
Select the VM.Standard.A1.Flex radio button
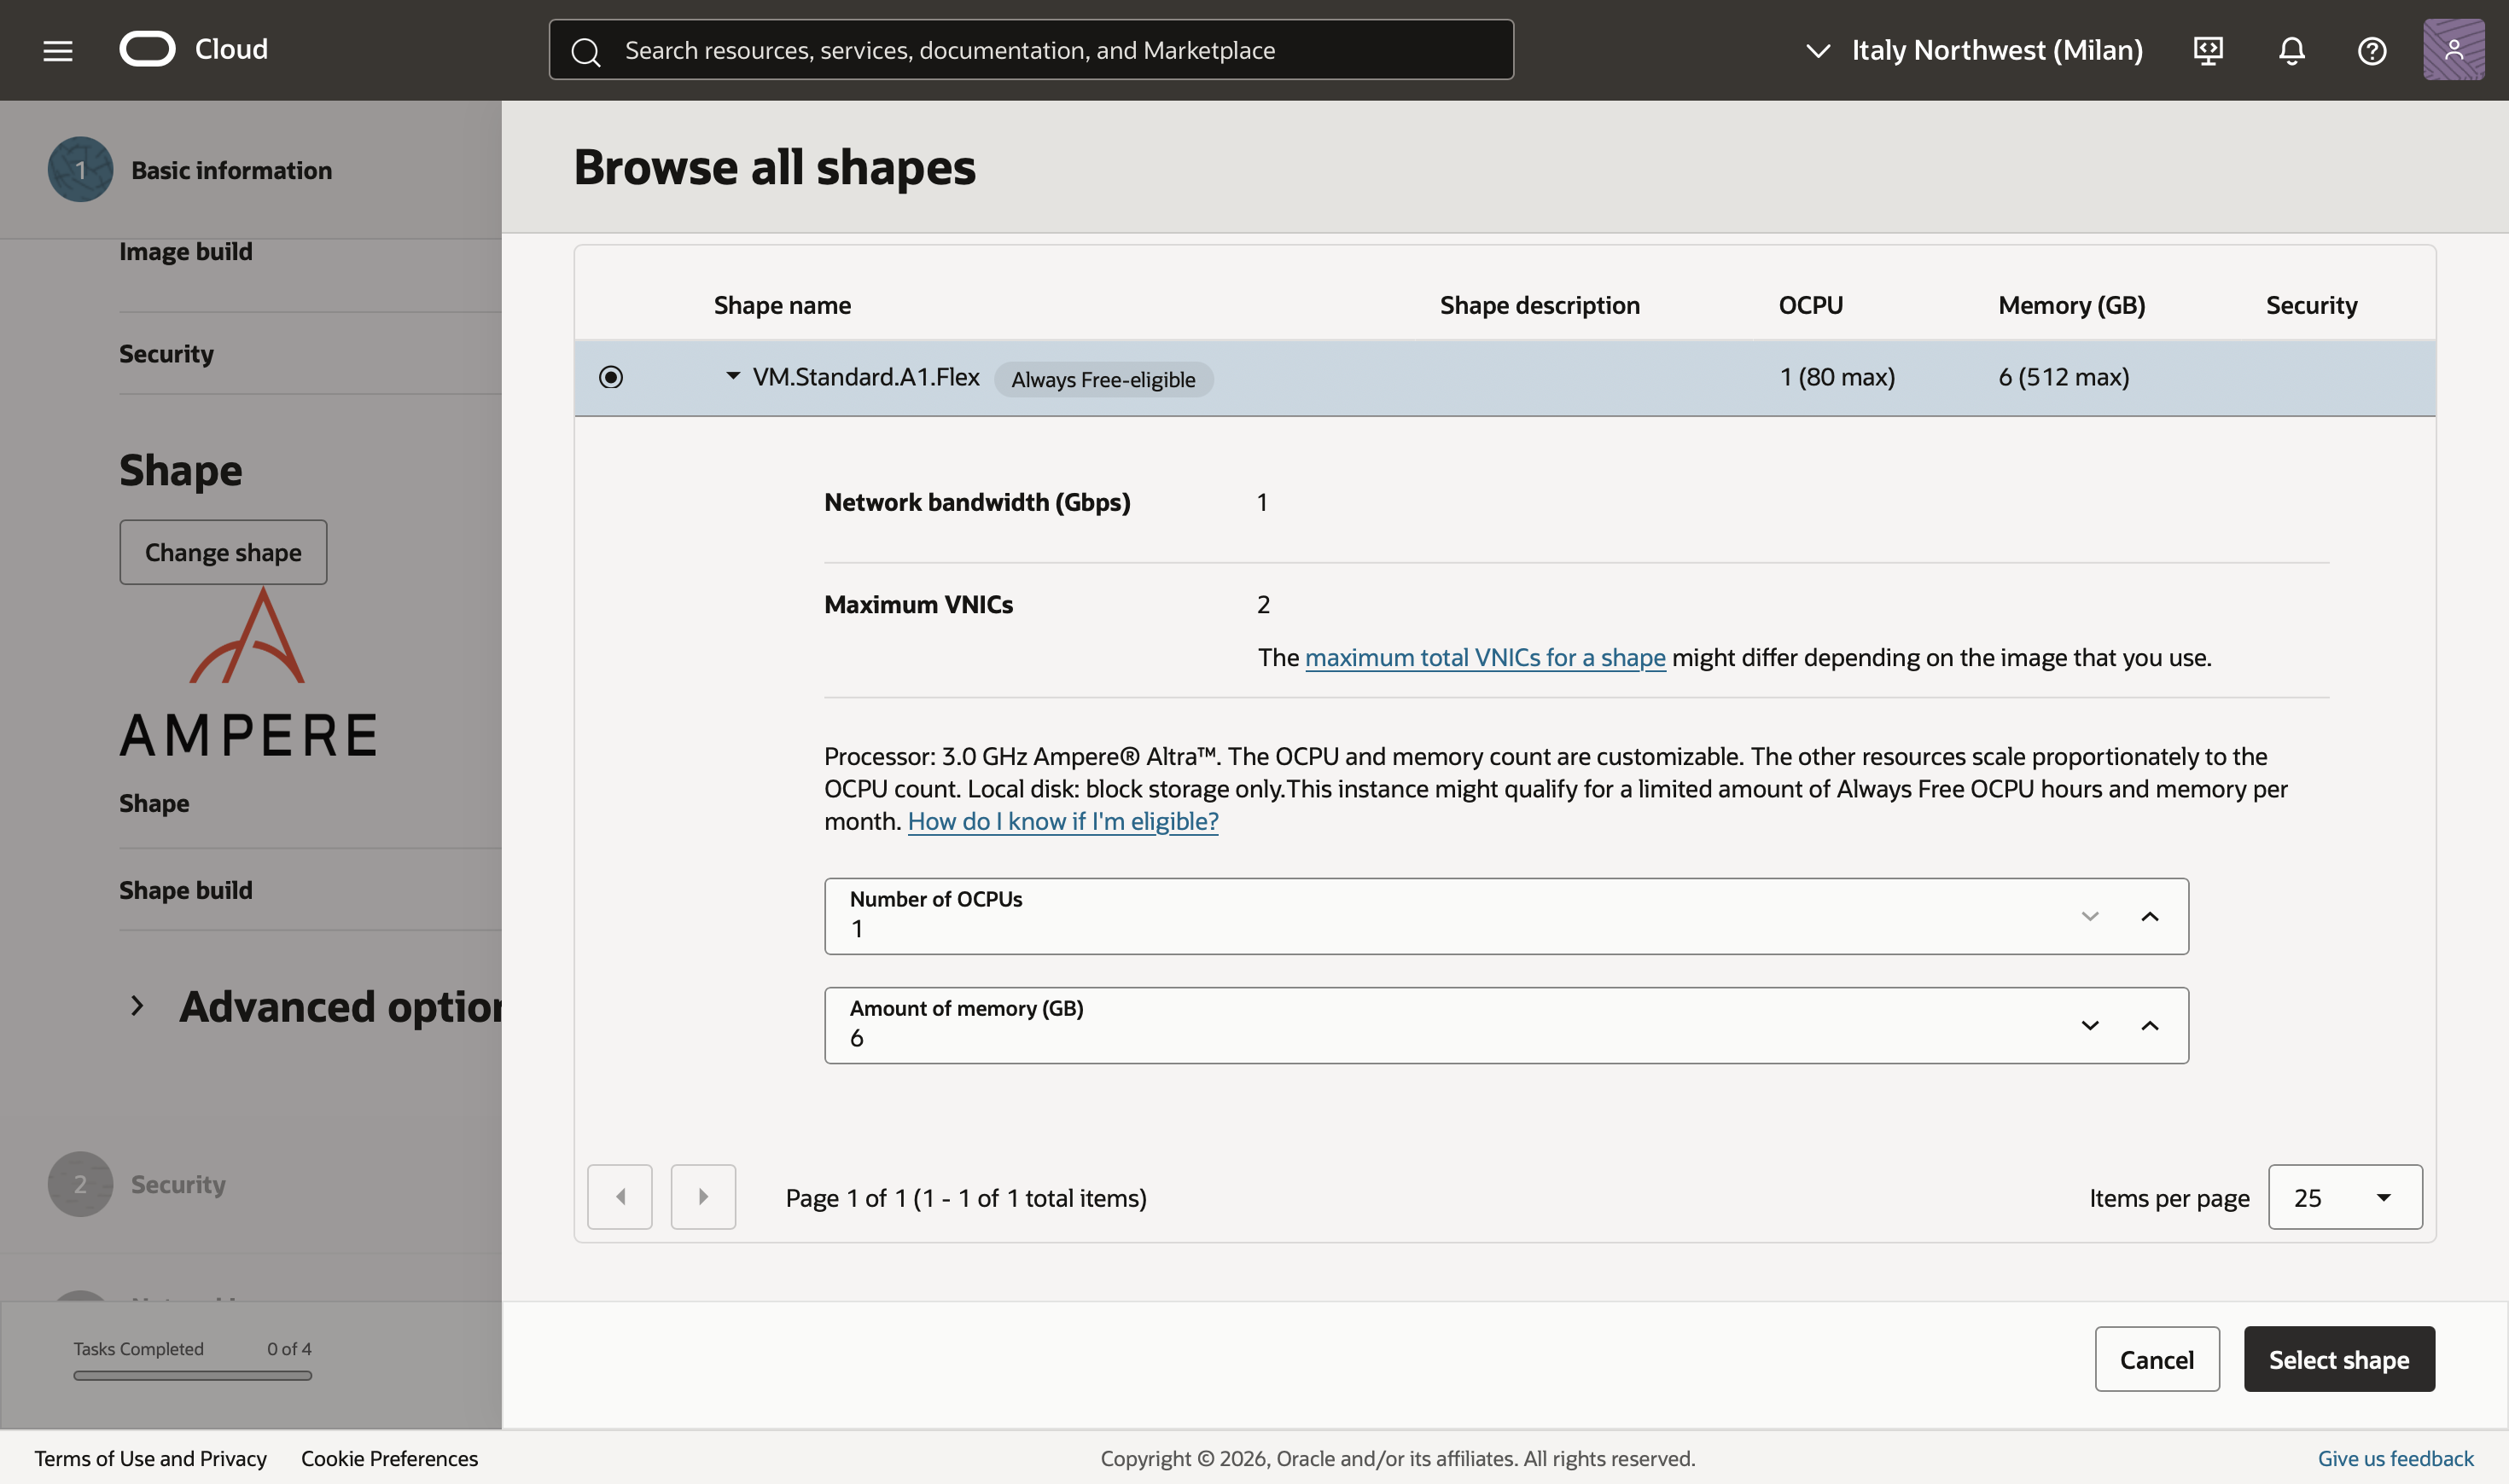coord(610,377)
